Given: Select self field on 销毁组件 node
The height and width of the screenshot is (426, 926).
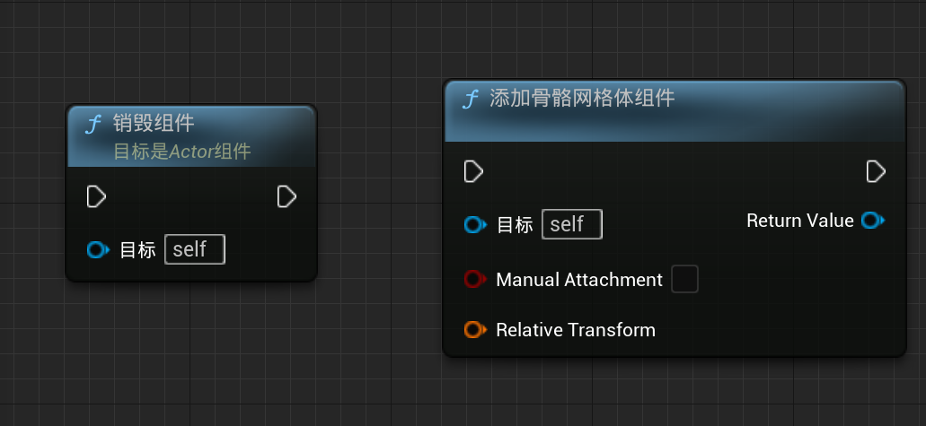Looking at the screenshot, I should (x=195, y=249).
